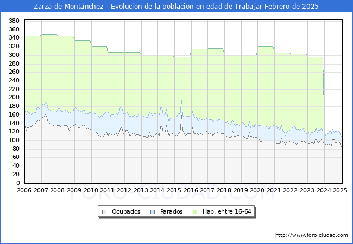Click the 2019 x-axis label

241,190
